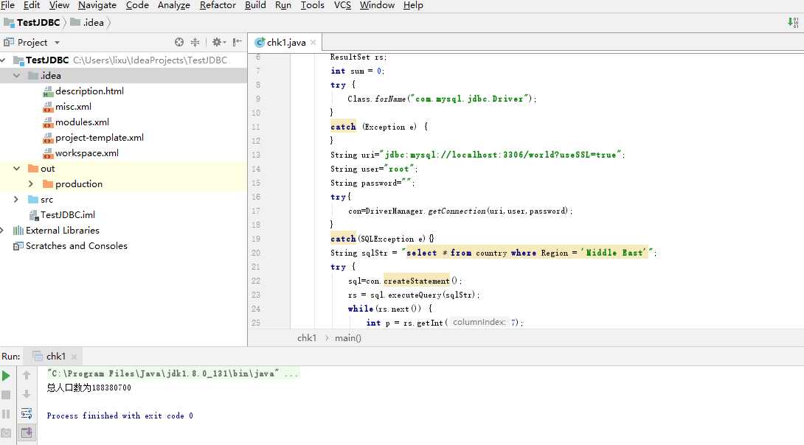Click the java.exe path link in console
Image resolution: width=804 pixels, height=445 pixels.
click(163, 374)
